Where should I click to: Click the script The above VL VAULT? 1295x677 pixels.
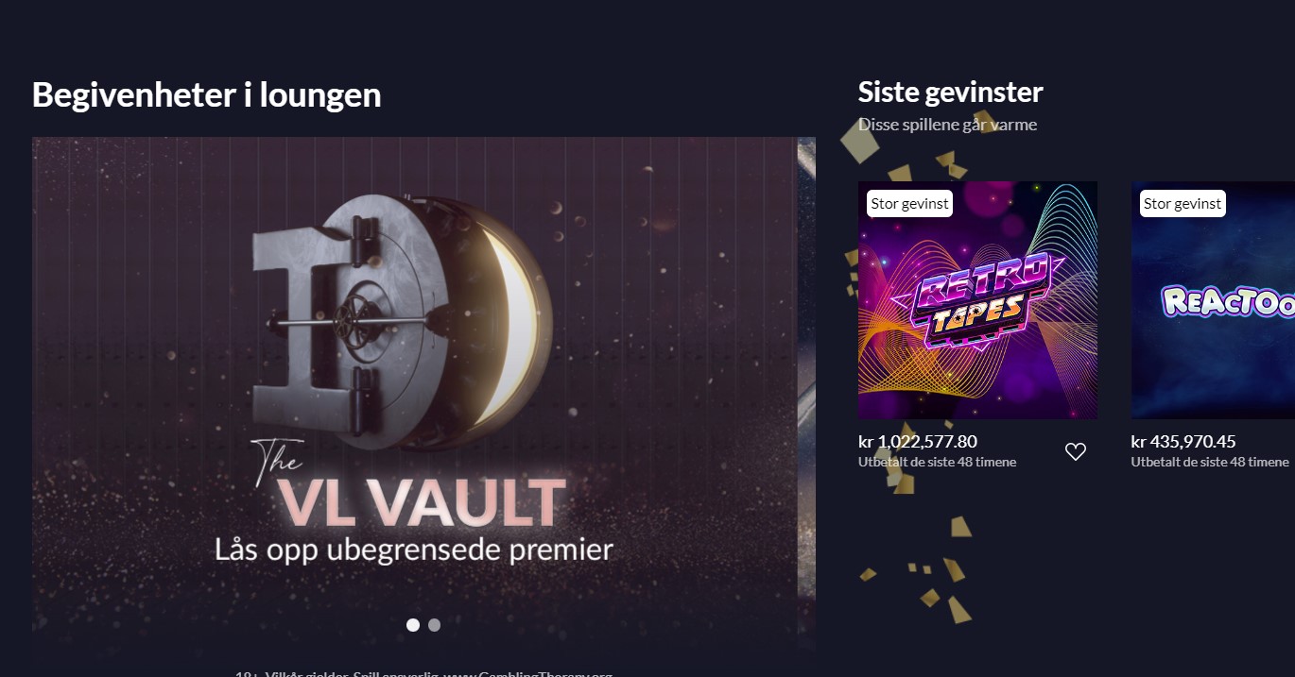point(280,464)
